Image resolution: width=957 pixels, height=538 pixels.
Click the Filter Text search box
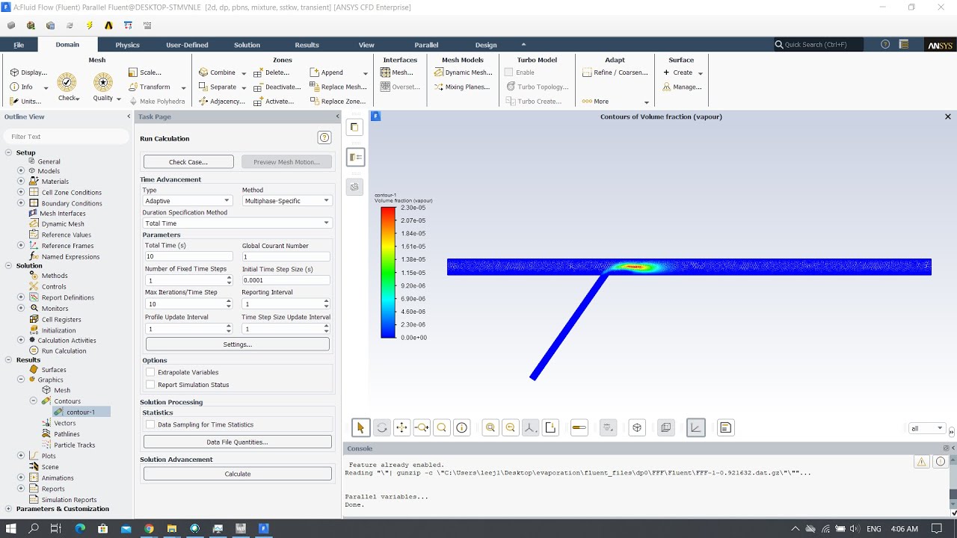click(66, 137)
